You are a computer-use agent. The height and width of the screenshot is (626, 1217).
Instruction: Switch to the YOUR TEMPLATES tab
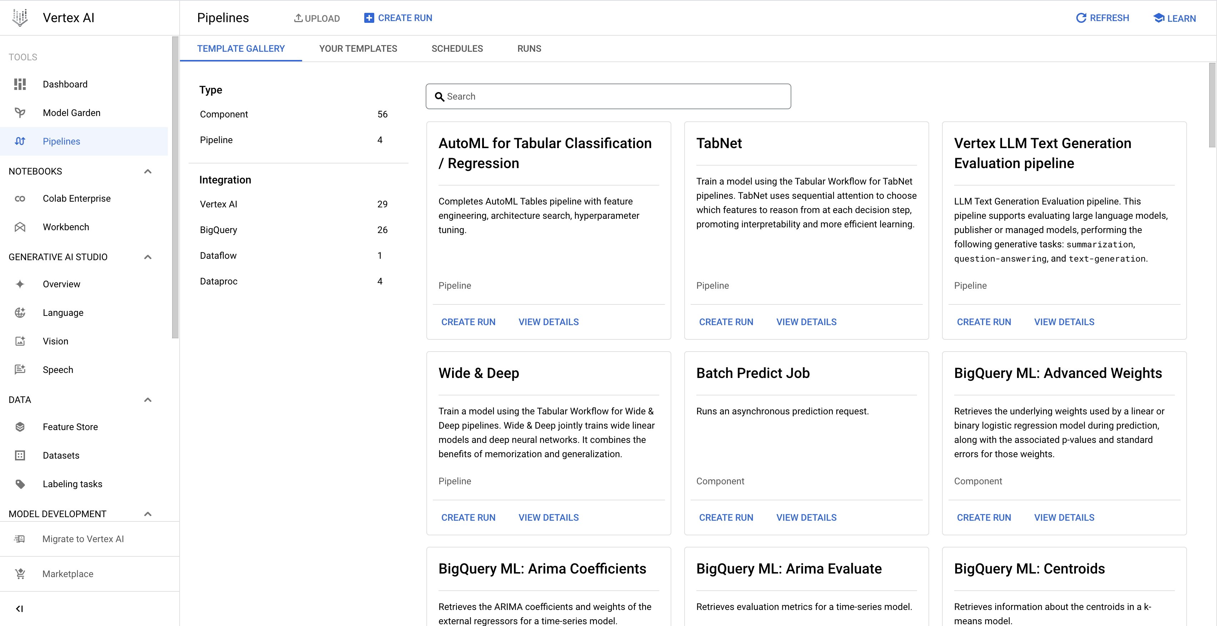(358, 49)
